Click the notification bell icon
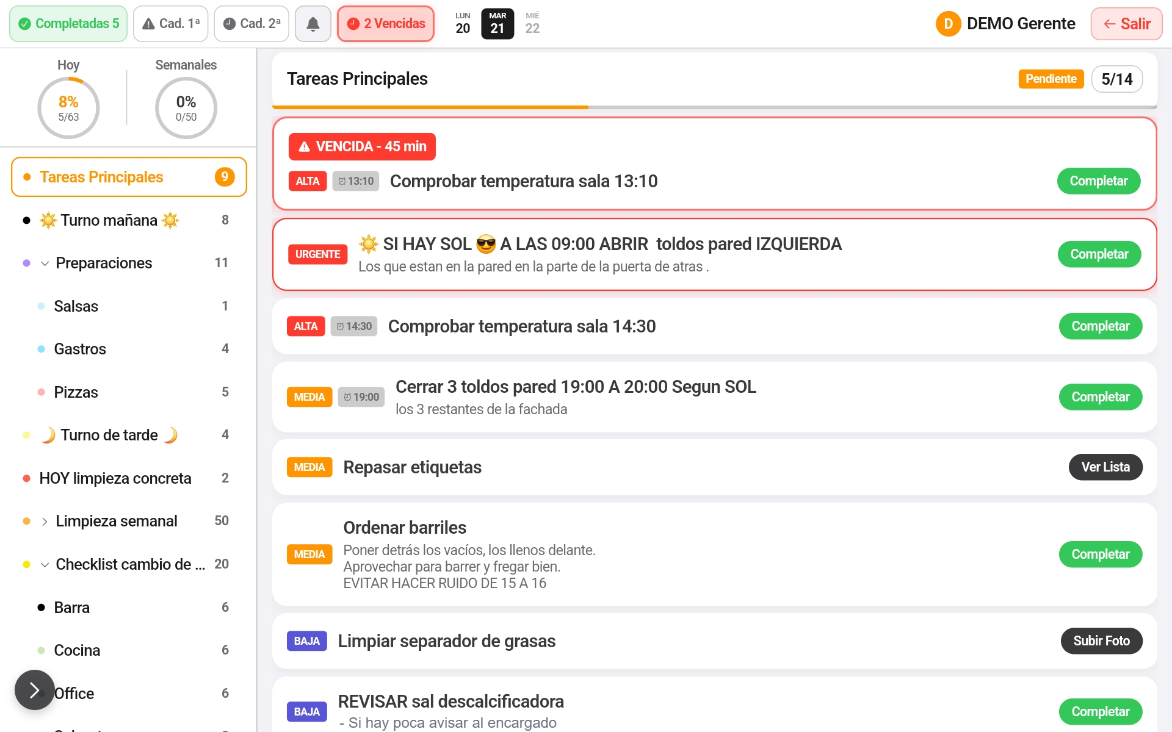This screenshot has height=732, width=1172. click(x=313, y=24)
